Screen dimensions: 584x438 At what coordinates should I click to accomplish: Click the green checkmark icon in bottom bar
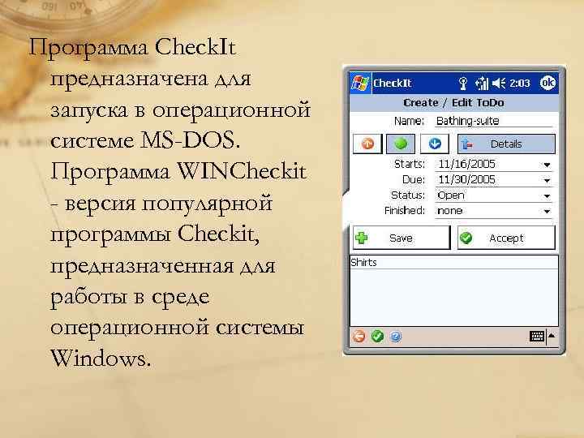(x=377, y=337)
